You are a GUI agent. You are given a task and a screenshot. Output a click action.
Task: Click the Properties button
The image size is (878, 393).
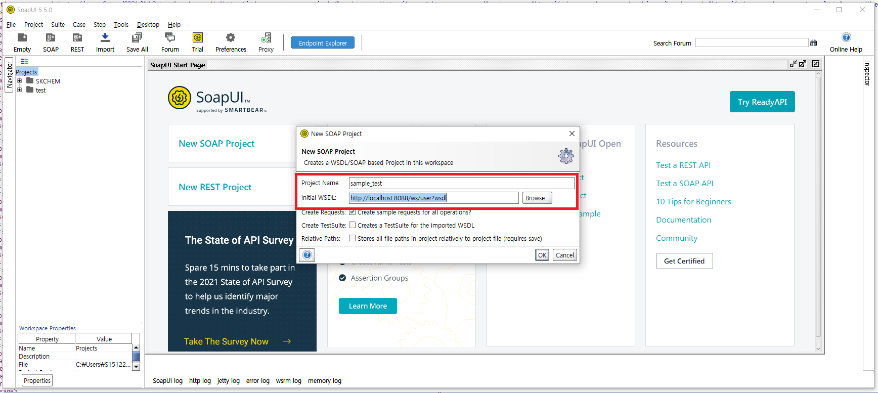37,380
